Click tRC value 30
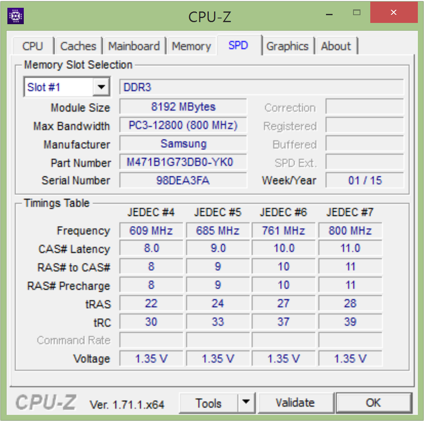 pos(151,322)
